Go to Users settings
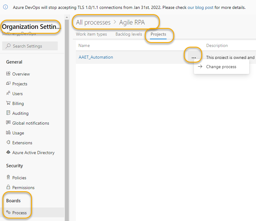256x221 pixels. (18, 94)
